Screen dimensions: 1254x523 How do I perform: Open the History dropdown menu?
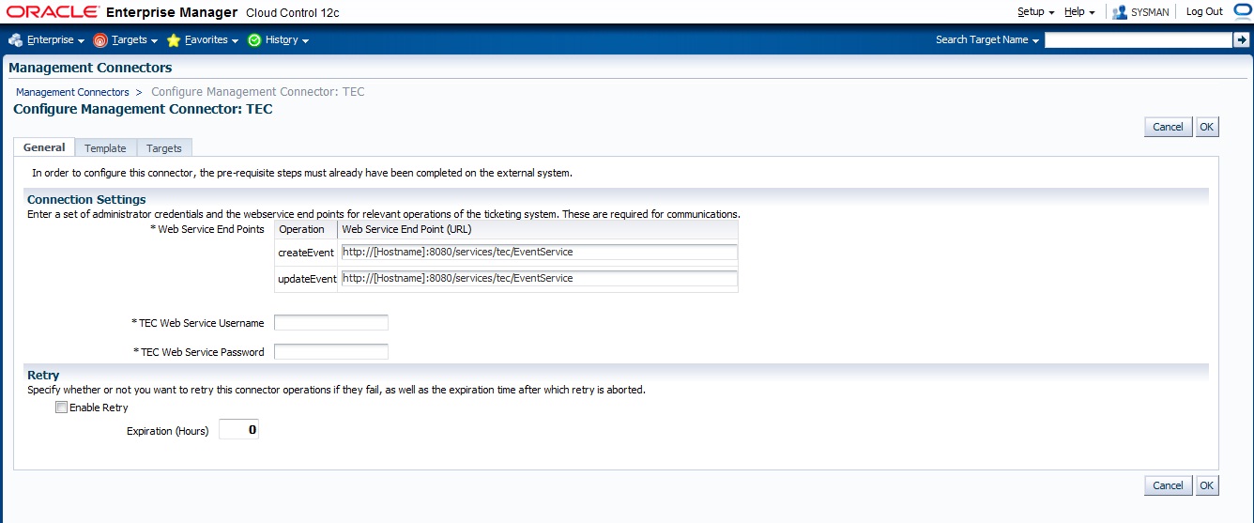286,40
